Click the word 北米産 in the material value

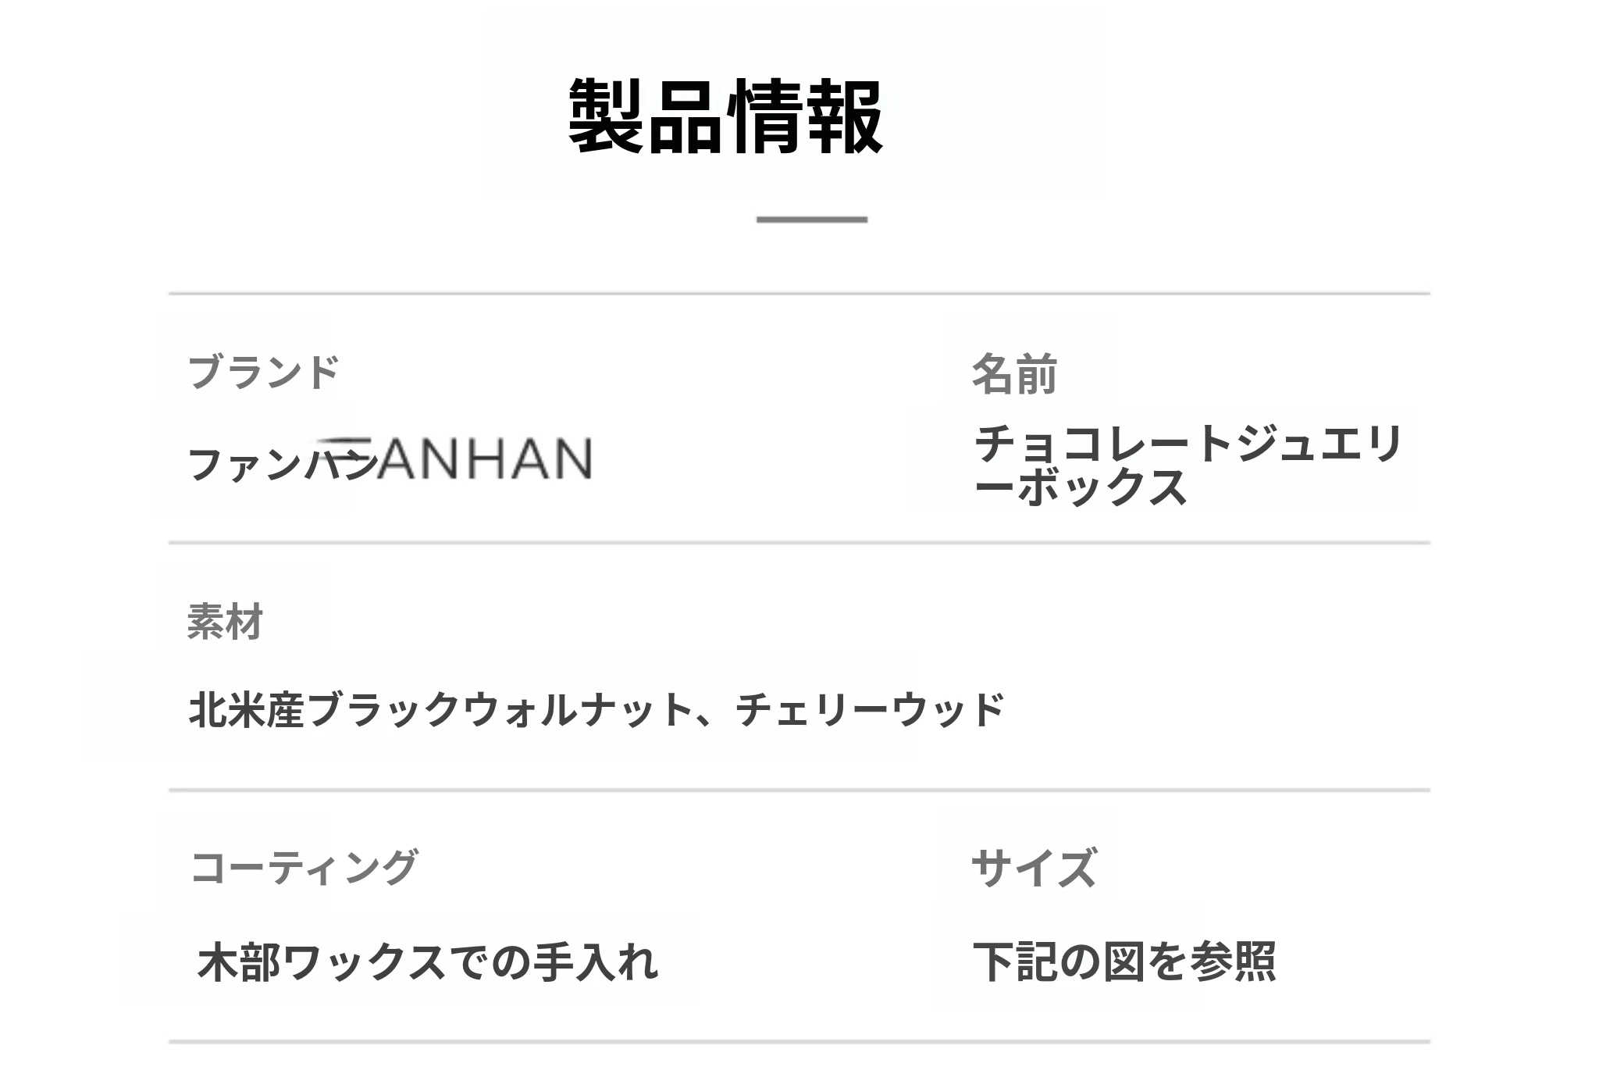[x=247, y=710]
